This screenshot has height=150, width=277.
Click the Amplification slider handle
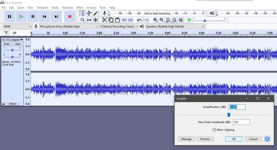(x=229, y=115)
